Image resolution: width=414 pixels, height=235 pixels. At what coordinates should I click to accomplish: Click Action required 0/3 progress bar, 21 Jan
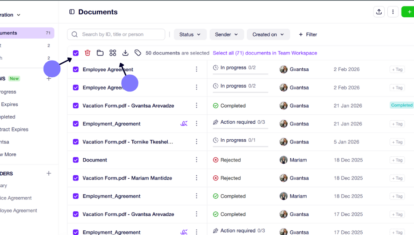(240, 128)
